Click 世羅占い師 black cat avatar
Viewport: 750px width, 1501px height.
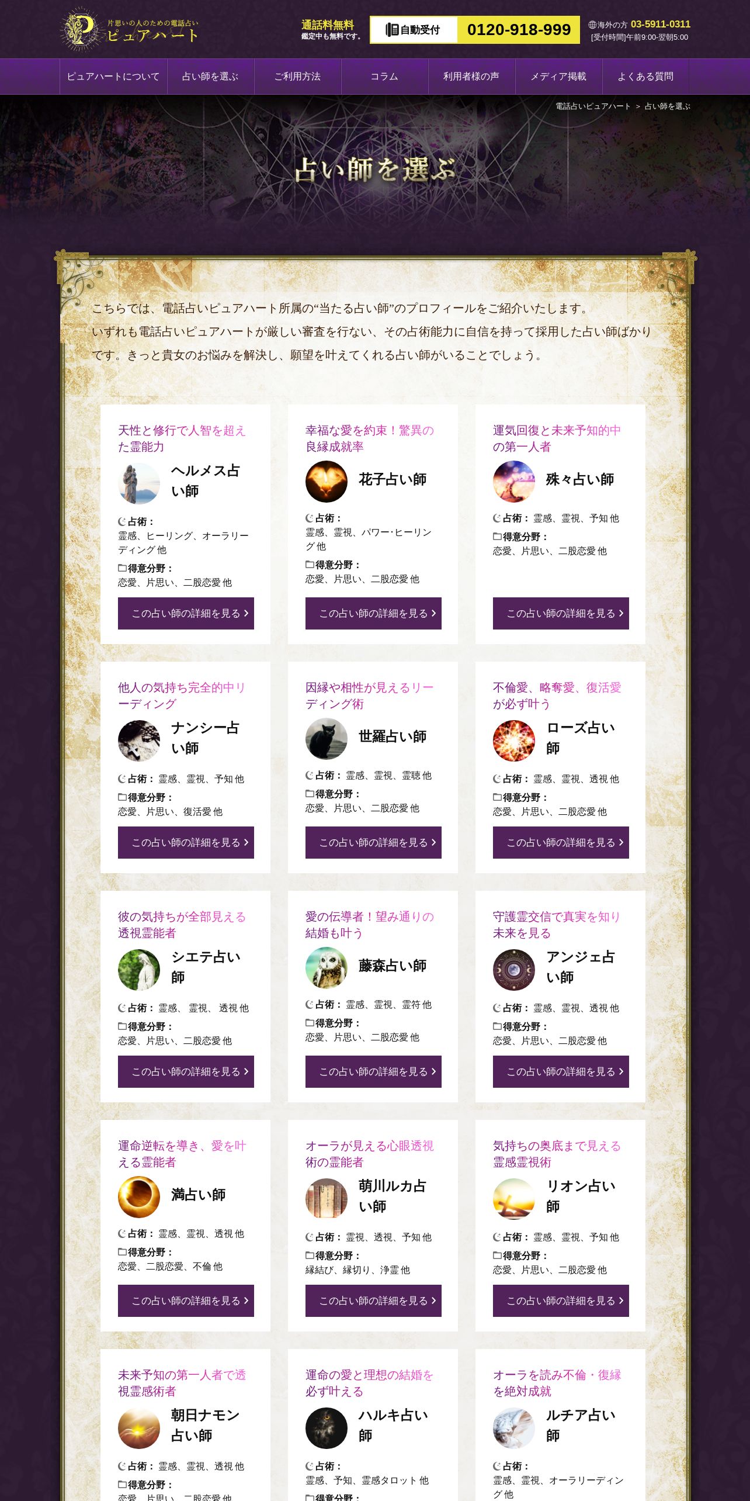(x=327, y=739)
